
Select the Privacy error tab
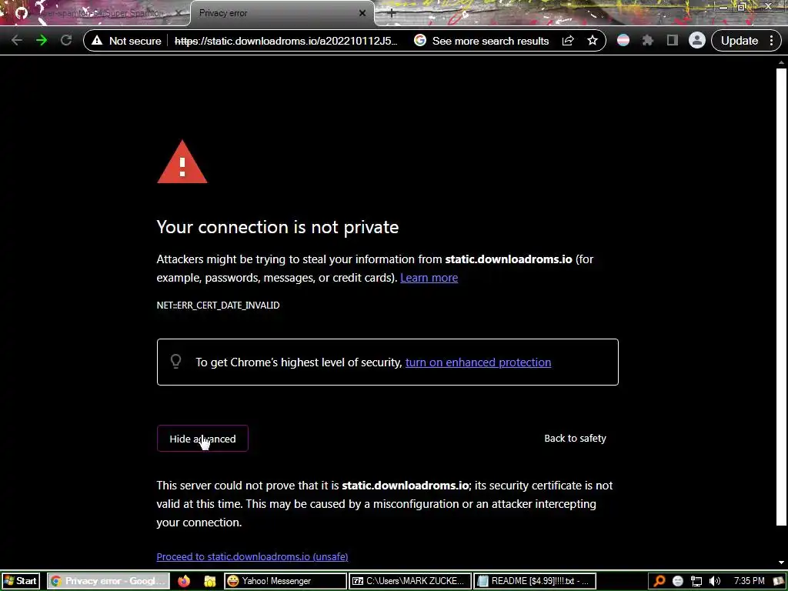point(282,13)
